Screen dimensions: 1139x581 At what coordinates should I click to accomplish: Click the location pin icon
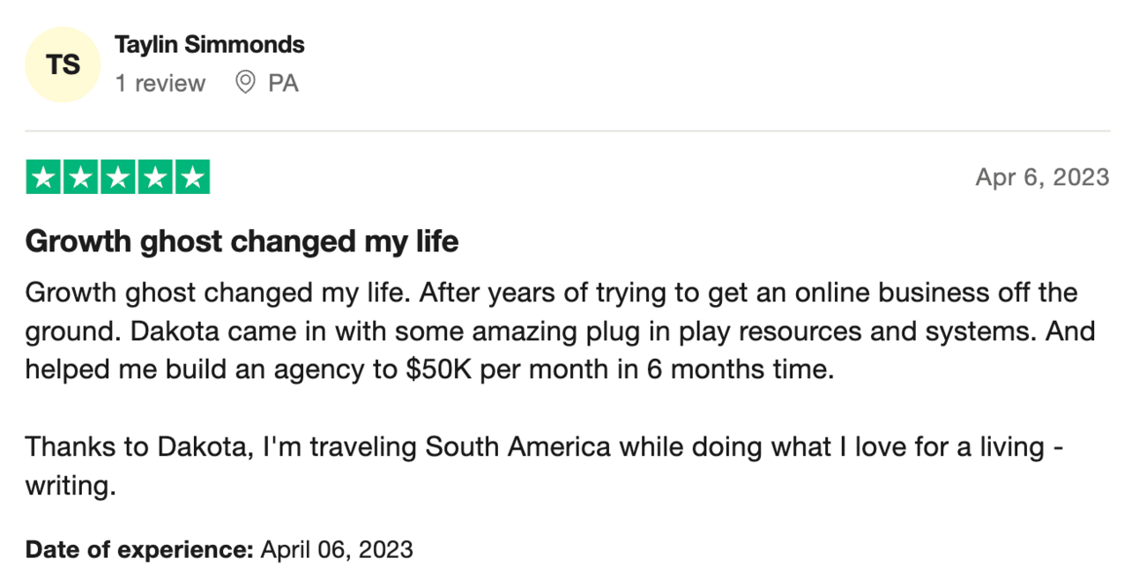point(246,83)
